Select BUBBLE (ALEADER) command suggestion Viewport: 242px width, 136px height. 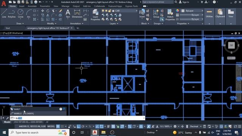38,113
